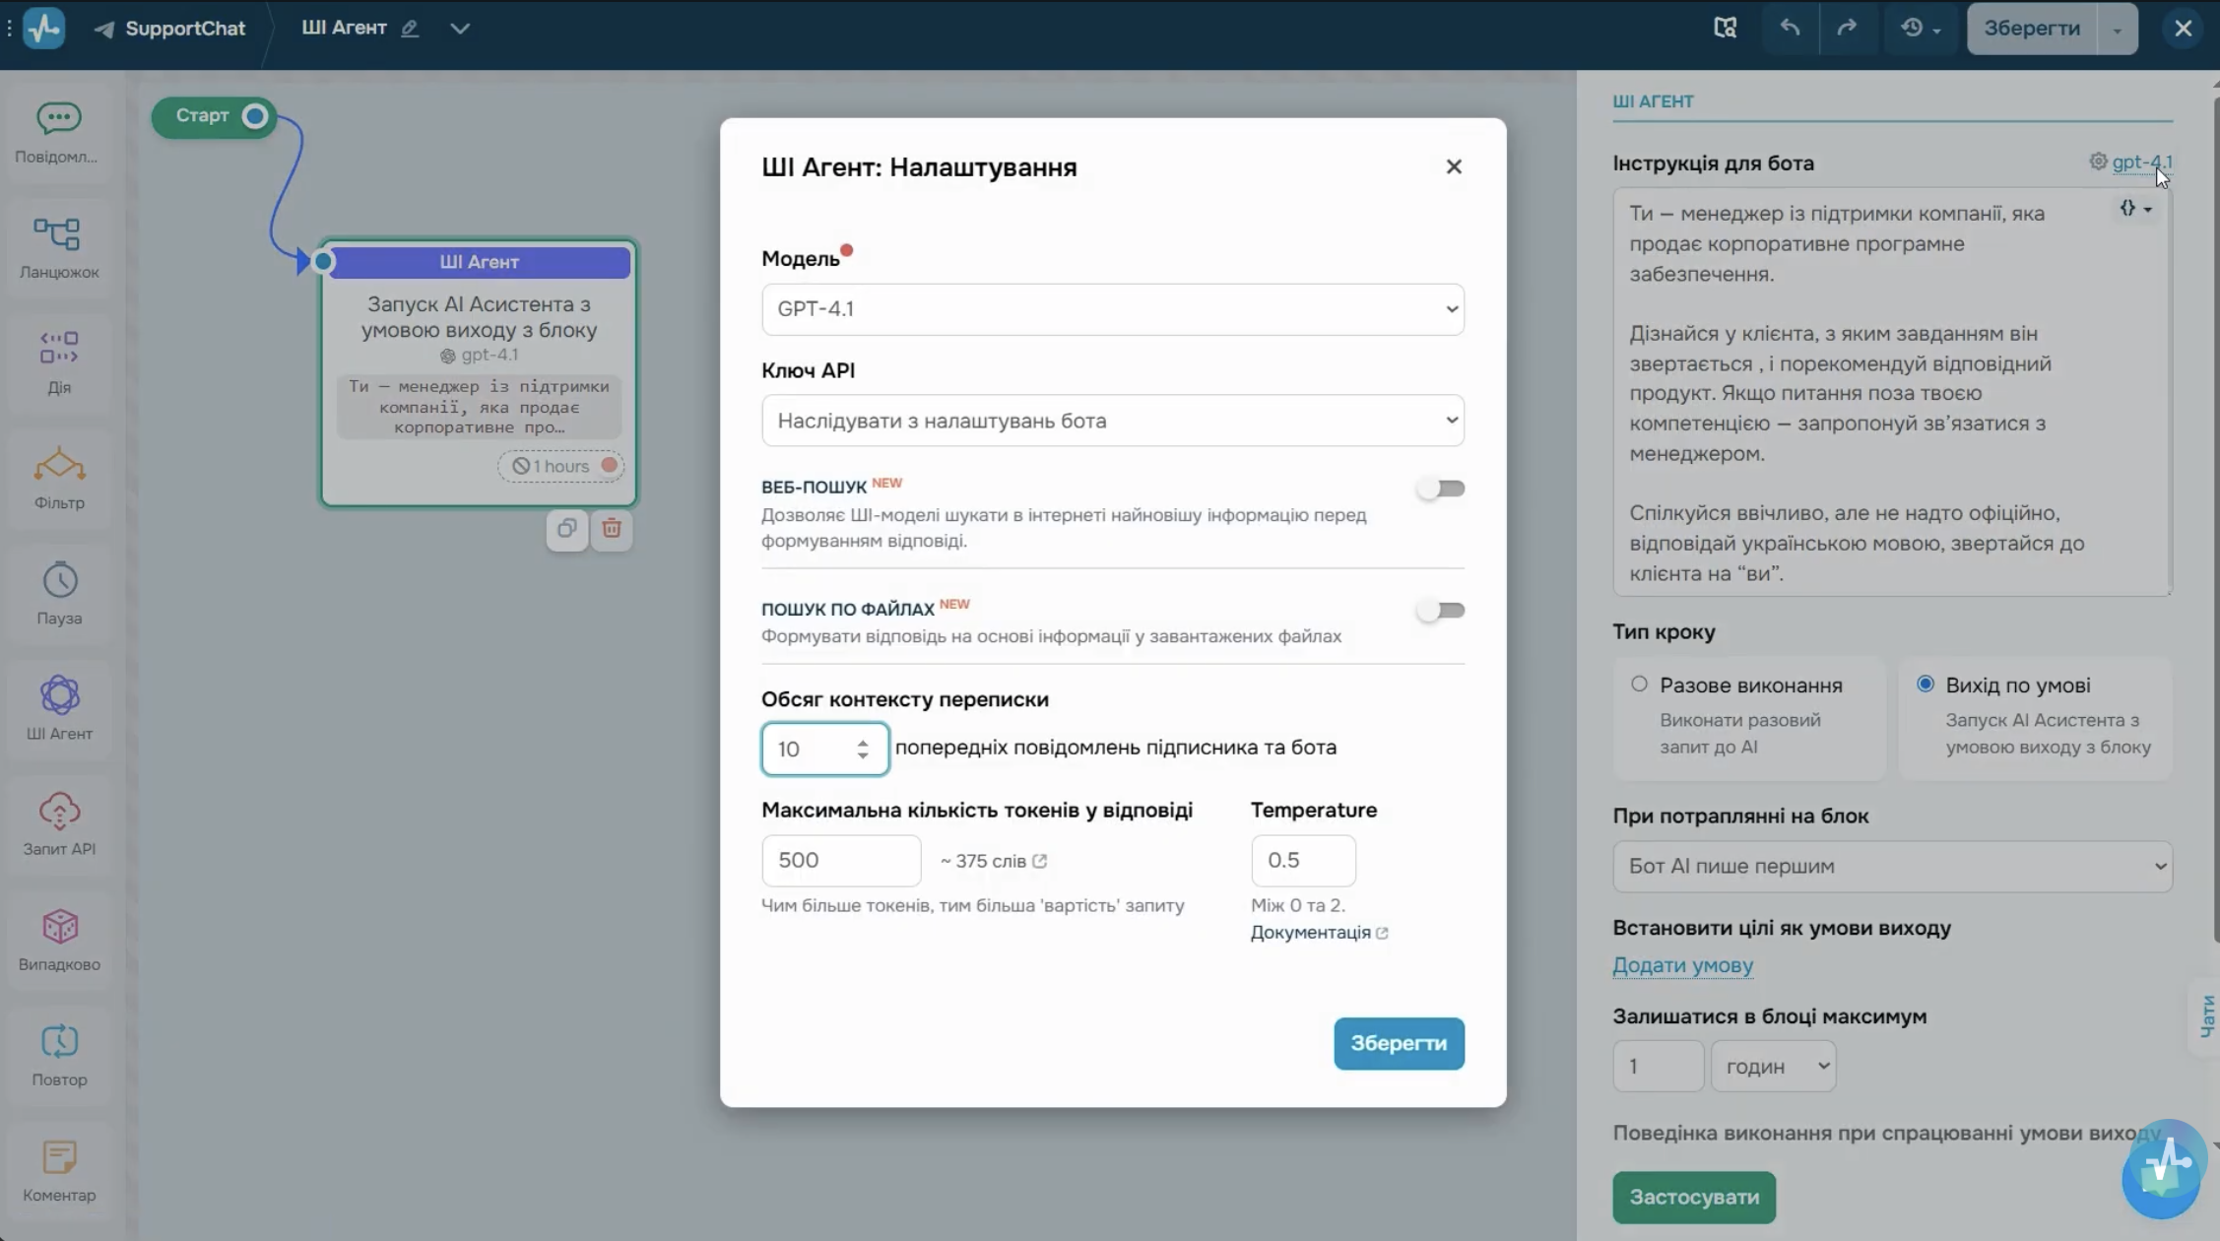The width and height of the screenshot is (2220, 1241).
Task: Select the Ланцюжок block icon in sidebar
Action: (x=58, y=233)
